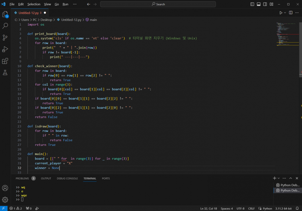
Task: Open the Run and Debug view
Action: pos(5,49)
